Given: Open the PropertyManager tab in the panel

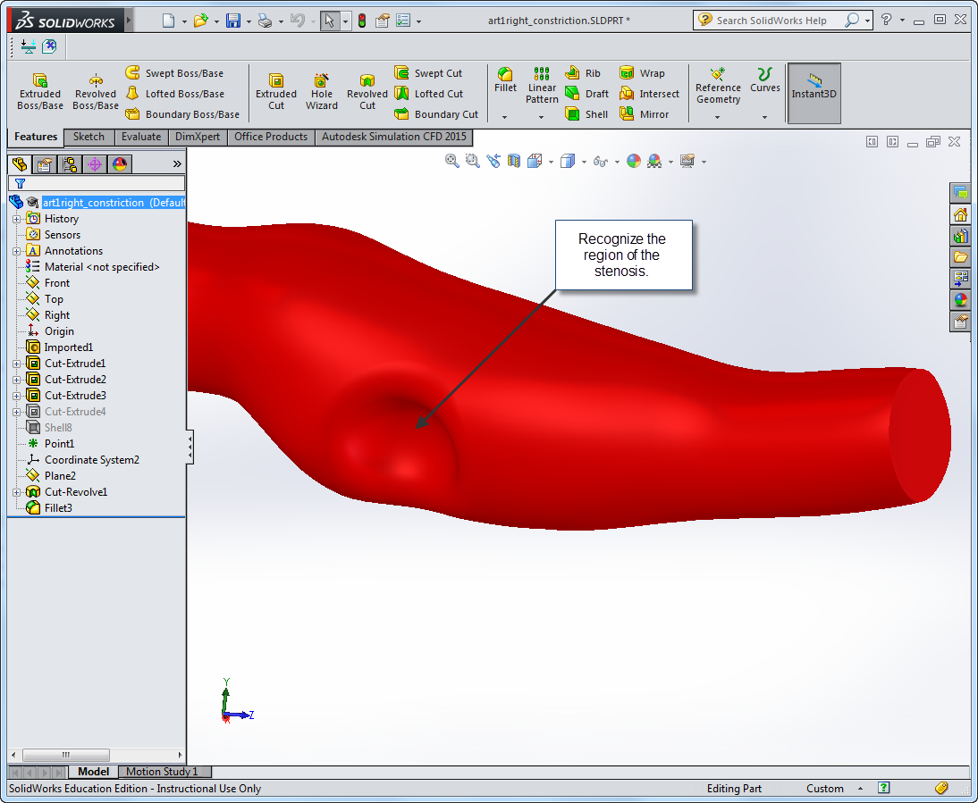Looking at the screenshot, I should coord(45,164).
